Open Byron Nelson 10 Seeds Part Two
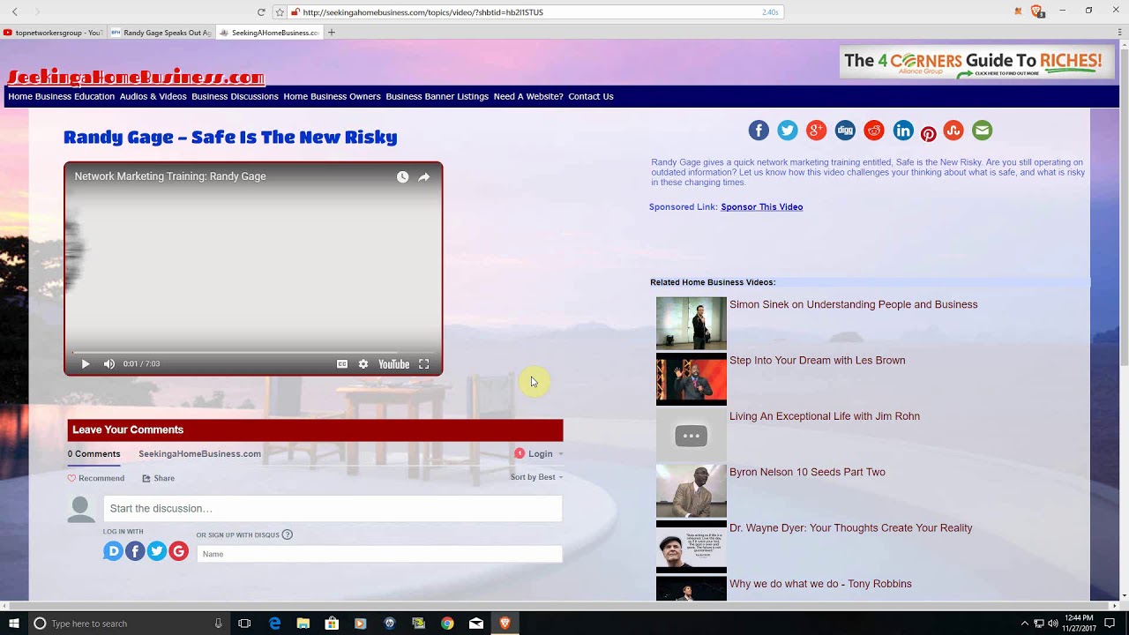This screenshot has height=635, width=1129. coord(807,472)
